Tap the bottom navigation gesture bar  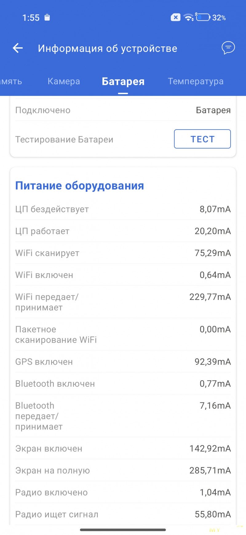click(123, 530)
